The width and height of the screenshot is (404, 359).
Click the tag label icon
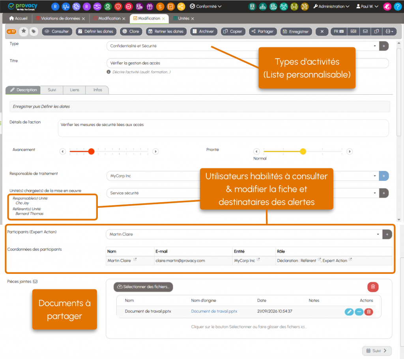click(x=34, y=31)
